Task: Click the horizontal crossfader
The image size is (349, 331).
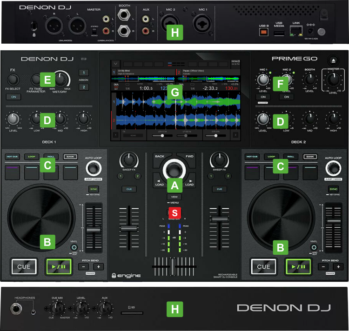Action: click(x=173, y=267)
